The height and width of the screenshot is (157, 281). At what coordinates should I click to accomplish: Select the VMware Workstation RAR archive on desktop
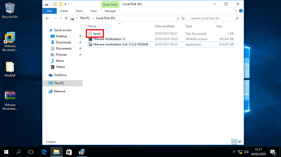point(10,101)
